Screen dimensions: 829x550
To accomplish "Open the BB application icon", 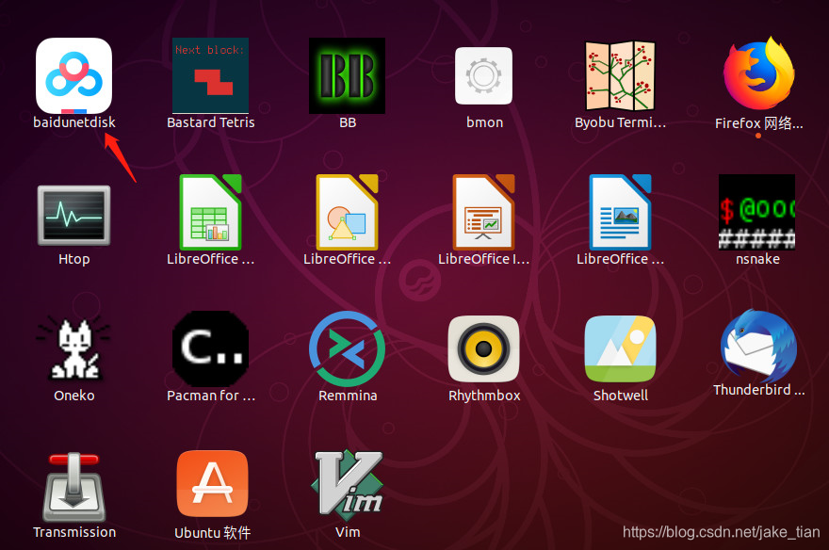I will click(x=347, y=75).
